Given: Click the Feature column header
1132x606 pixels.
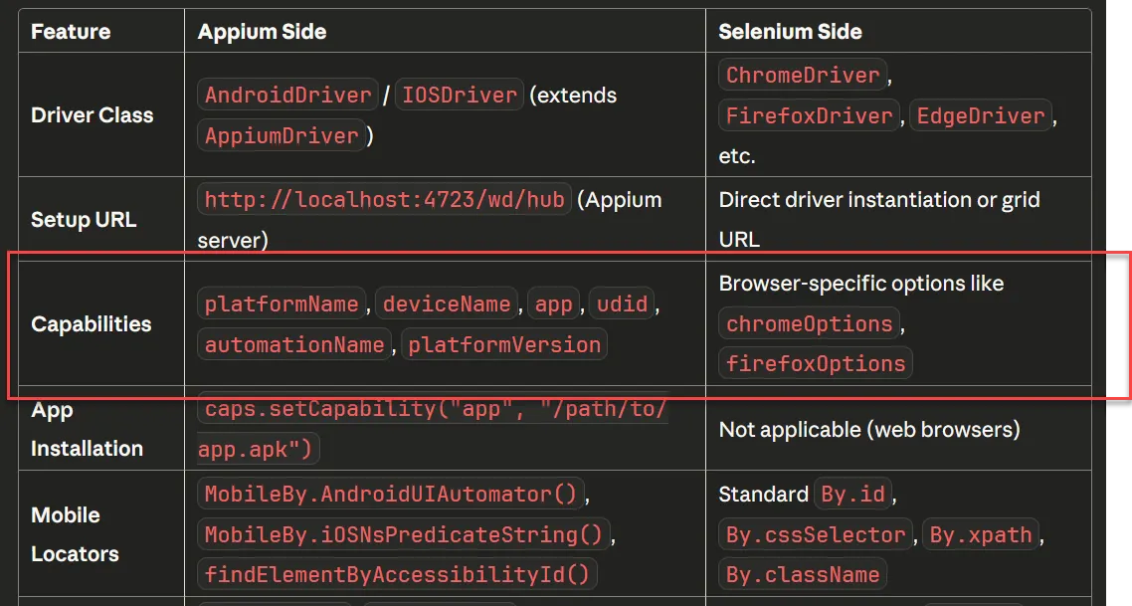Looking at the screenshot, I should point(70,31).
